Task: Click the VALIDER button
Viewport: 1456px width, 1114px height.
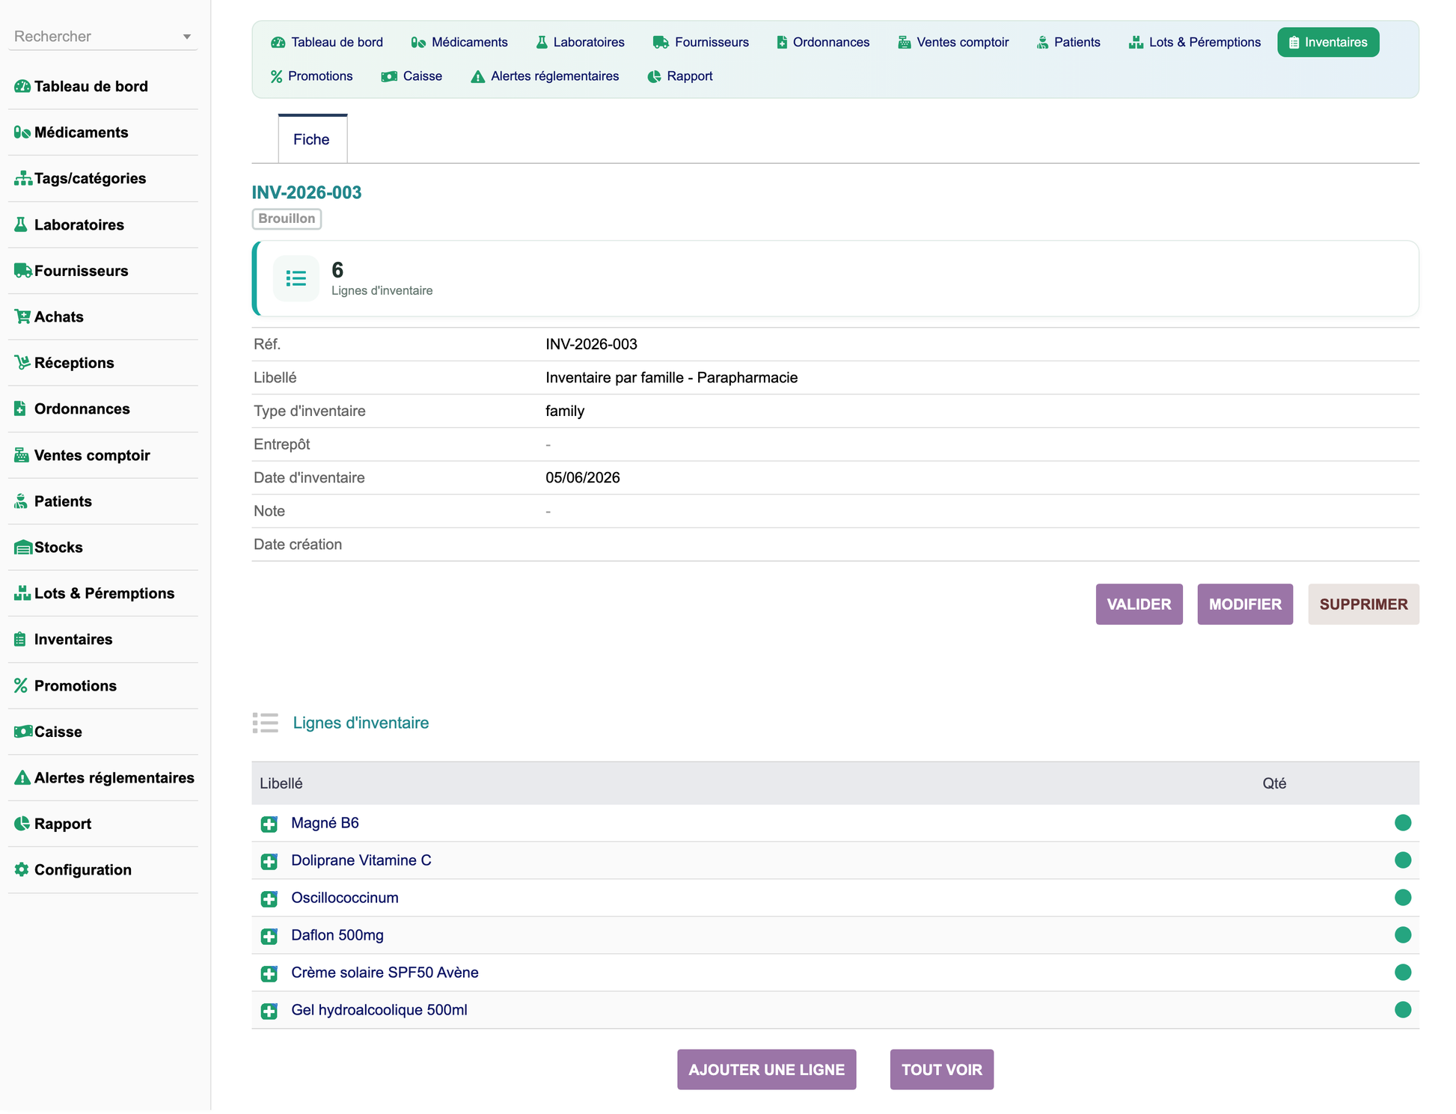Action: point(1139,605)
